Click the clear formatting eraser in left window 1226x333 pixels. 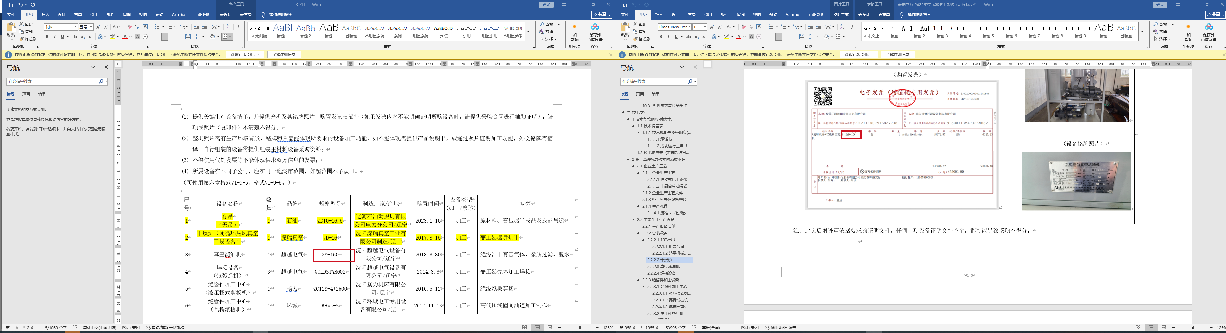(x=130, y=27)
